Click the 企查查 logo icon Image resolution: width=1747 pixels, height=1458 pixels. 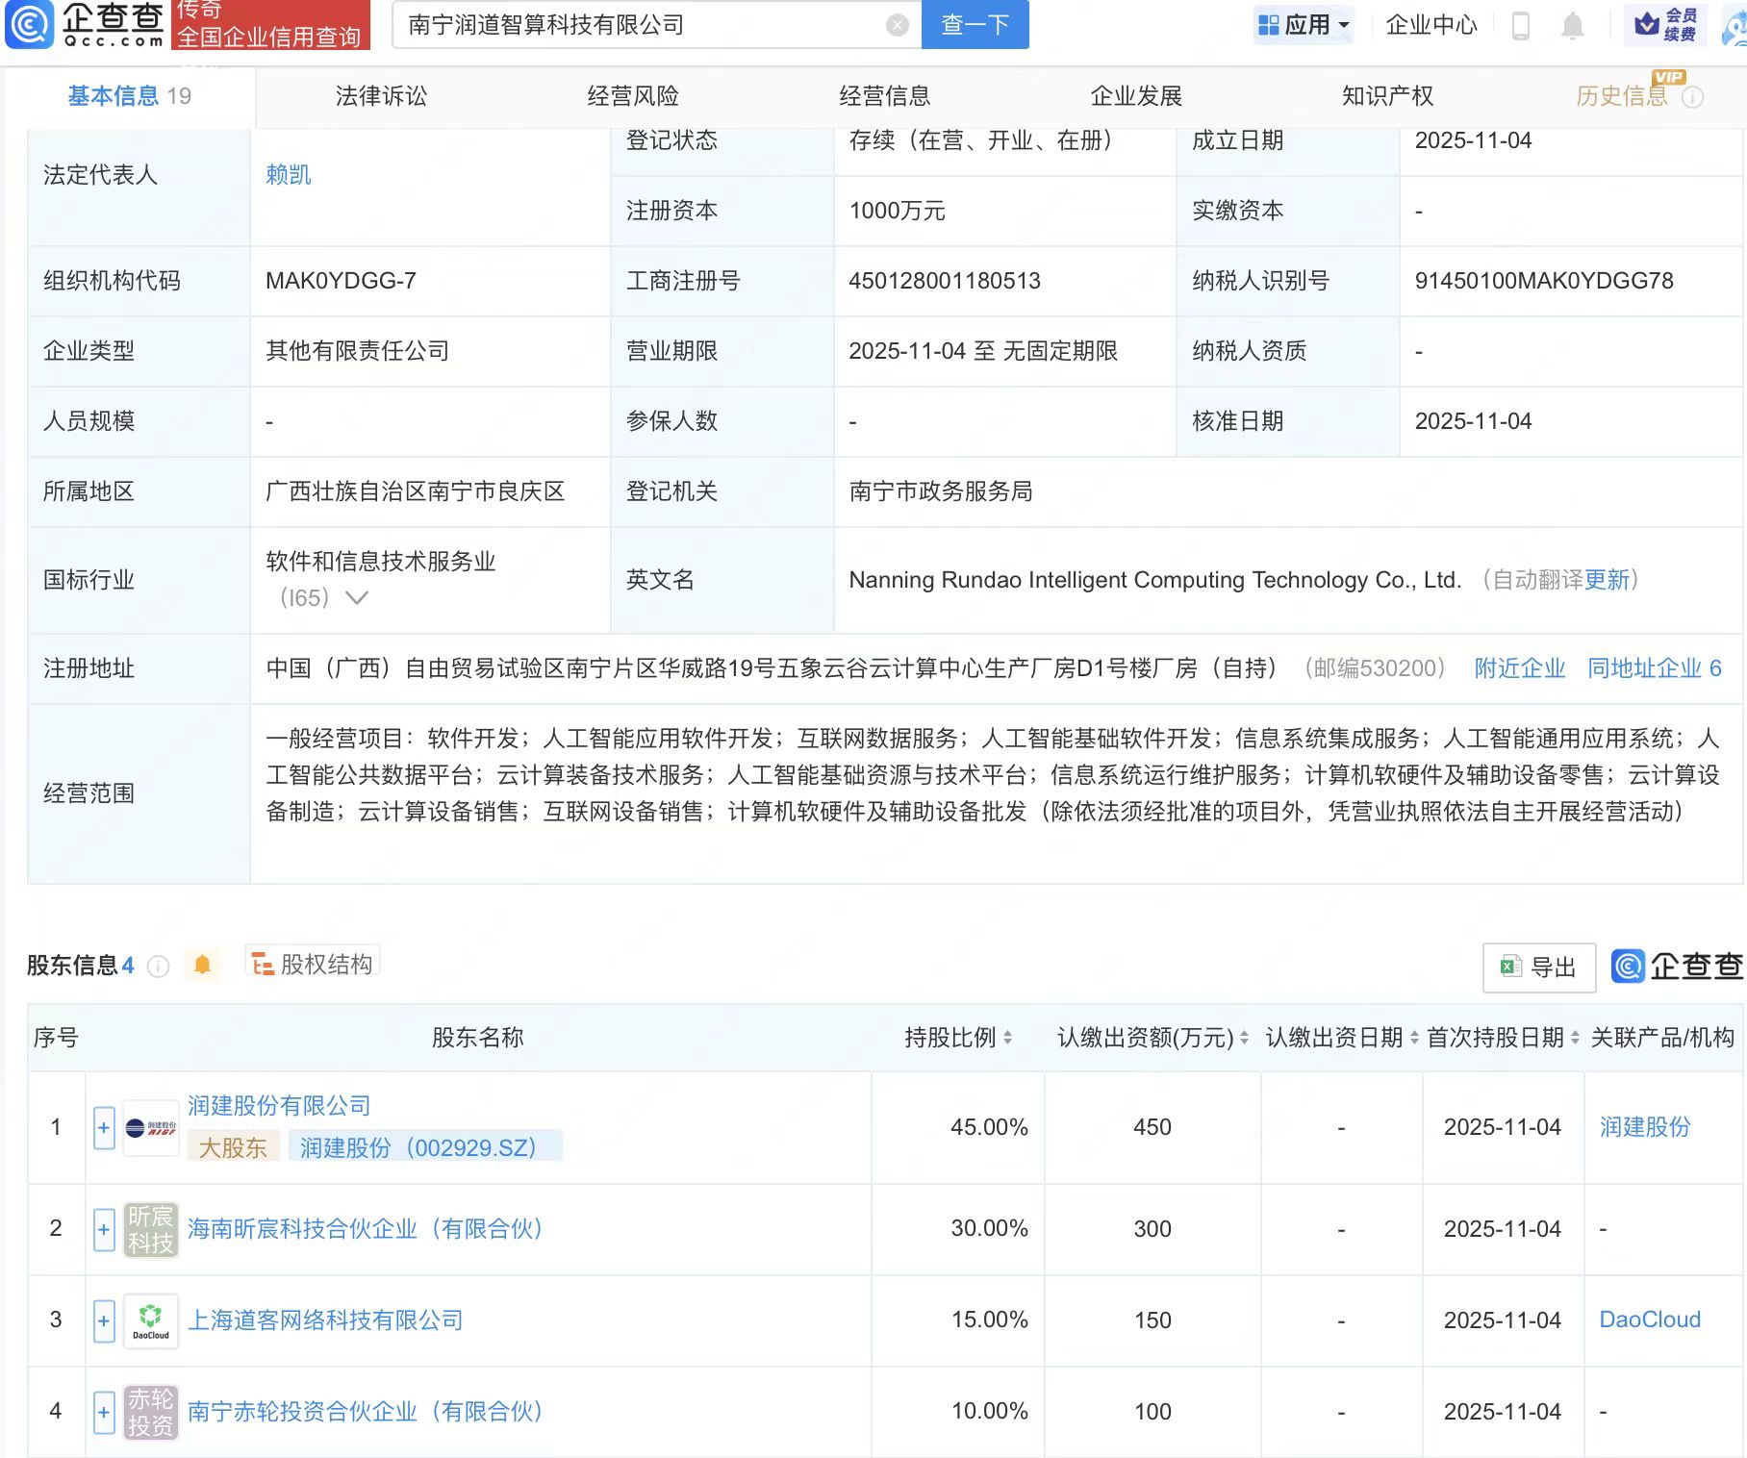coord(29,26)
